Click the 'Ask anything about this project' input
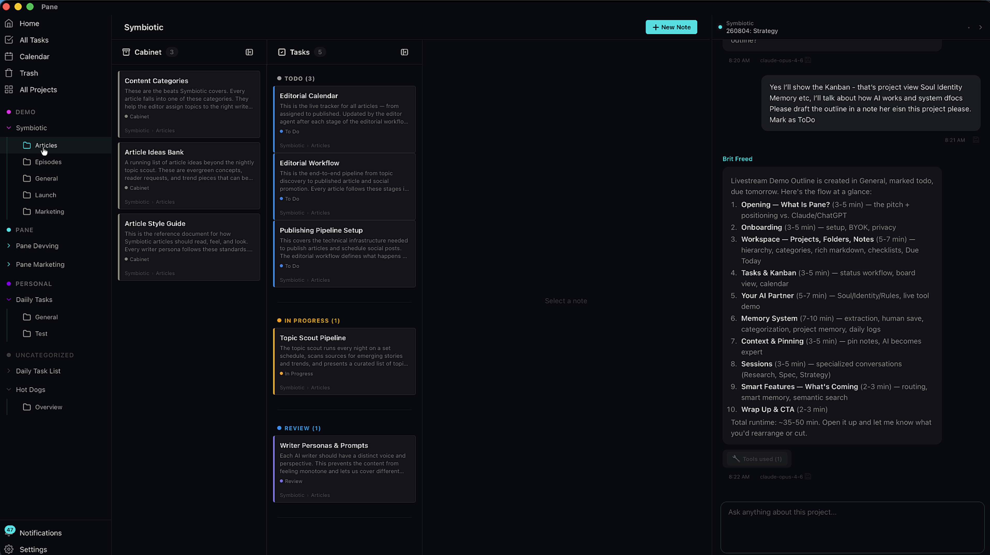Image resolution: width=990 pixels, height=555 pixels. pyautogui.click(x=852, y=527)
